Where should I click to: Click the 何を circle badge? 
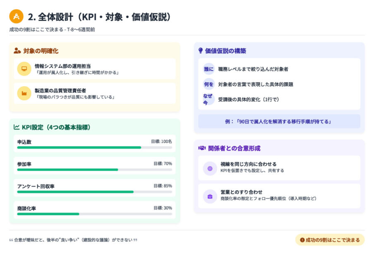(x=209, y=84)
